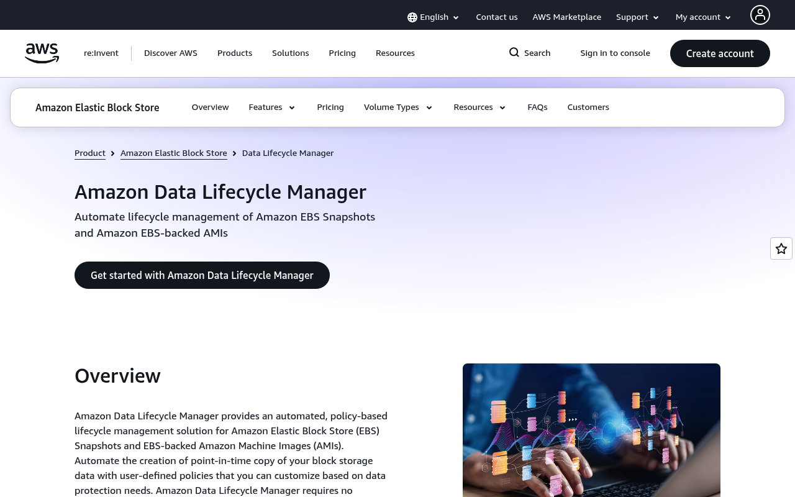The image size is (795, 497).
Task: Click the Create account button
Action: pyautogui.click(x=720, y=53)
